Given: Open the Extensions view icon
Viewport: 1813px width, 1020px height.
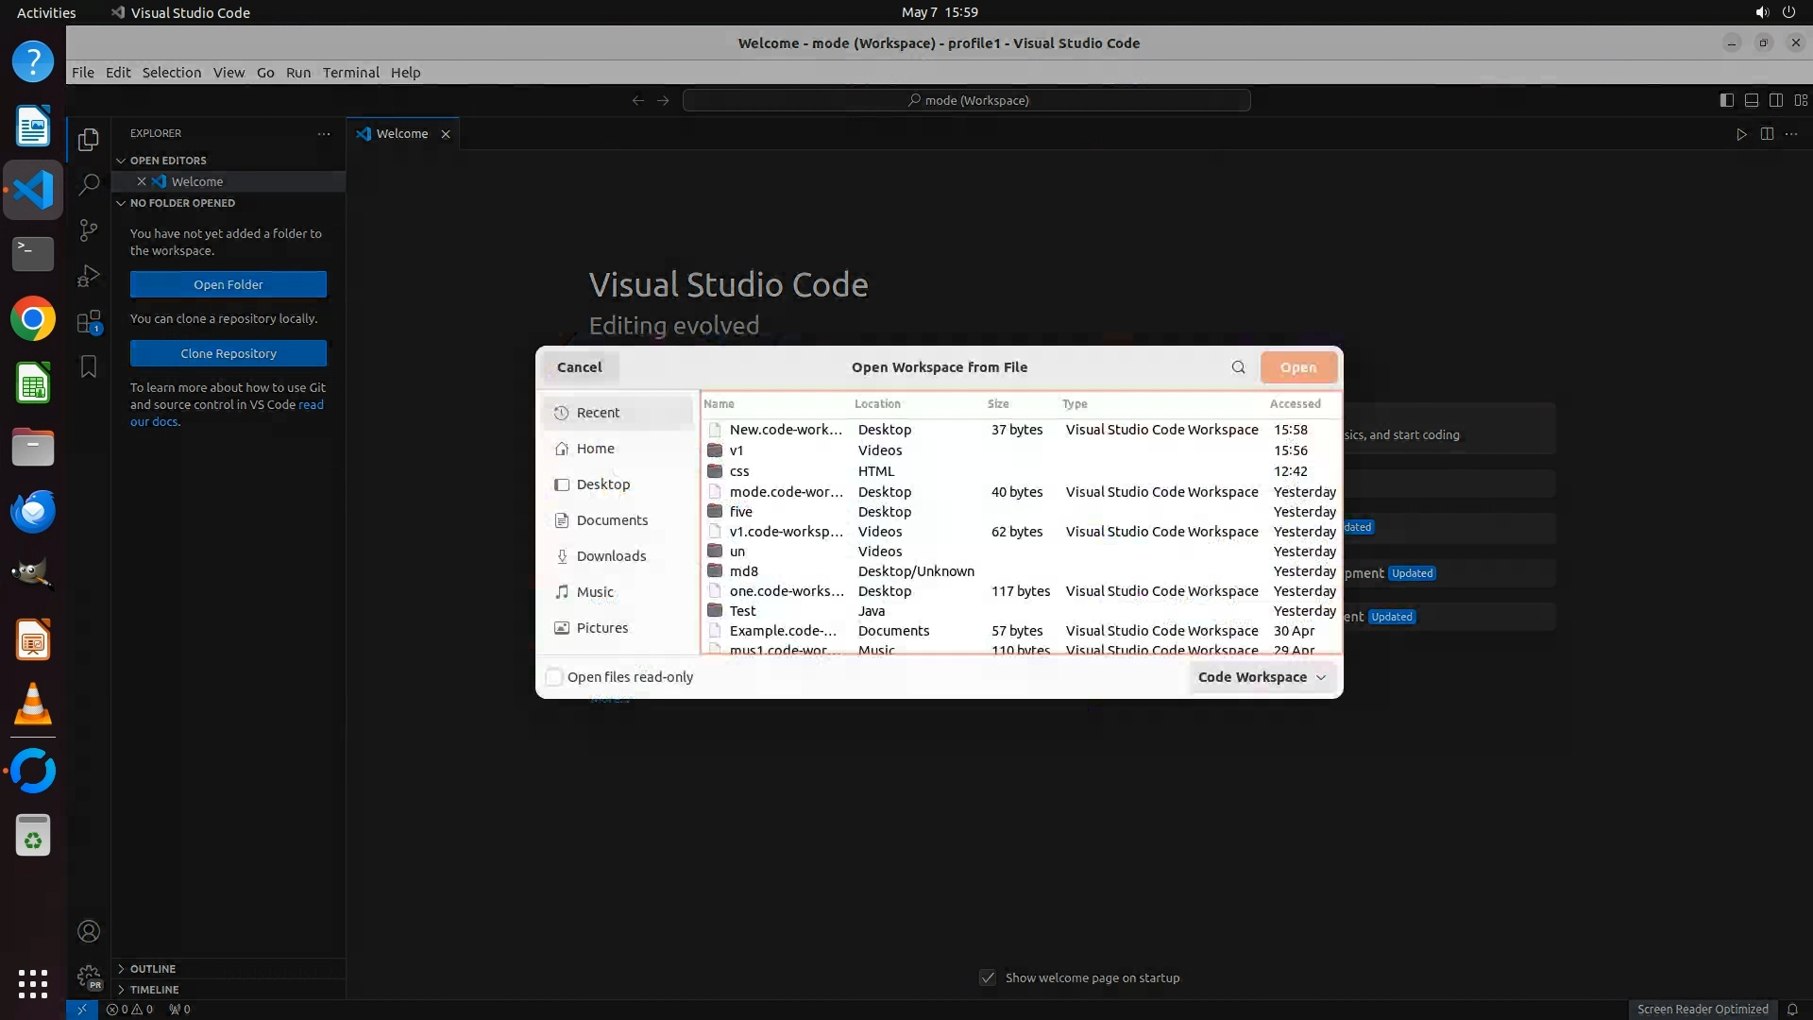Looking at the screenshot, I should (x=89, y=322).
